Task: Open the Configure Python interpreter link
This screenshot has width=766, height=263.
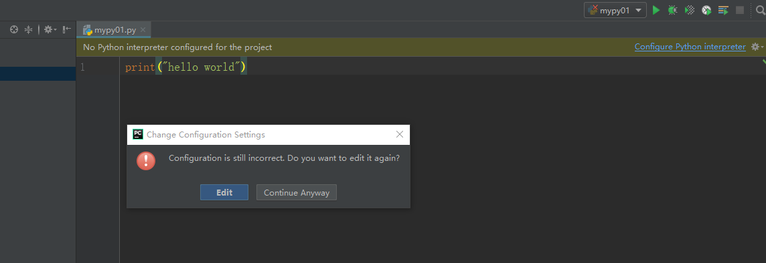Action: click(690, 47)
